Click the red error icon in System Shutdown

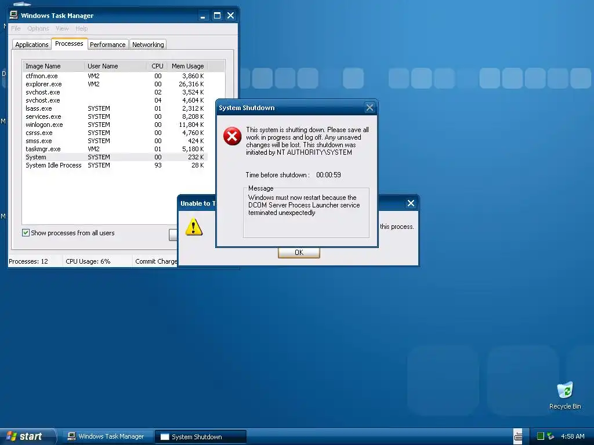coord(232,136)
